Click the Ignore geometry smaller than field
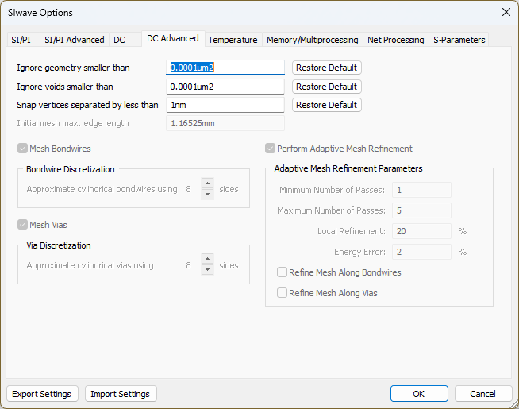Image resolution: width=519 pixels, height=409 pixels. tap(225, 68)
